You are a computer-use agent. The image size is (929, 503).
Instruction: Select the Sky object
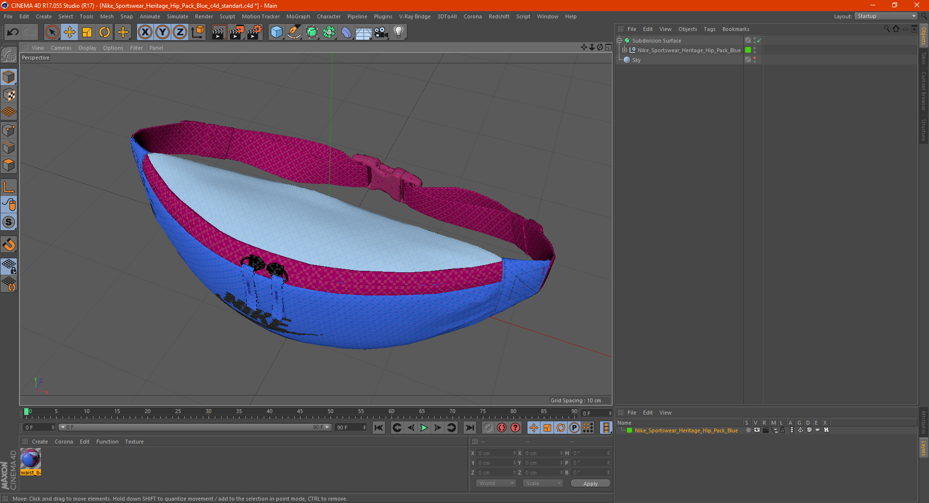tap(636, 60)
